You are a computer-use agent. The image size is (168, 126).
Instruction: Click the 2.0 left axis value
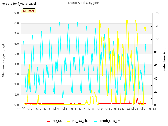point(17,85)
